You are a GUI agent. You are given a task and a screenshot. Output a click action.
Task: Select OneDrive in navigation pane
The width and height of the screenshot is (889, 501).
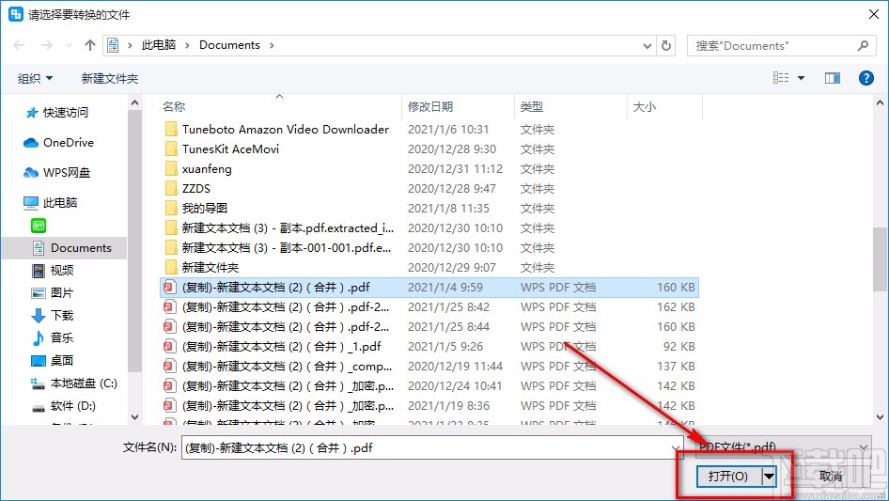coord(58,143)
